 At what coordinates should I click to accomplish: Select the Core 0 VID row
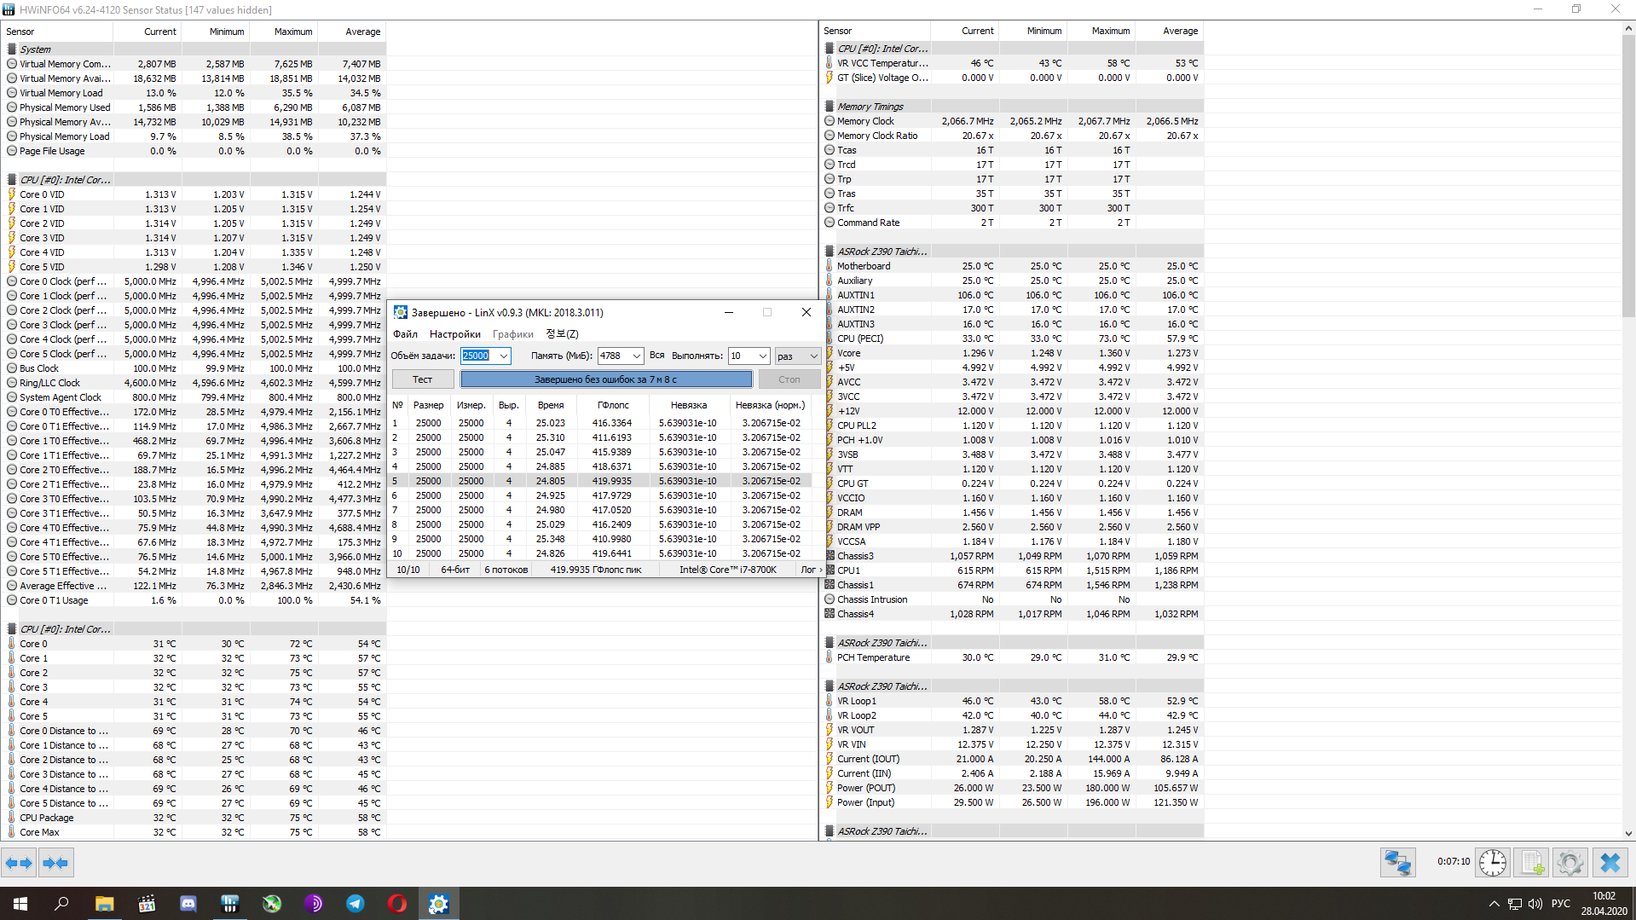[195, 194]
